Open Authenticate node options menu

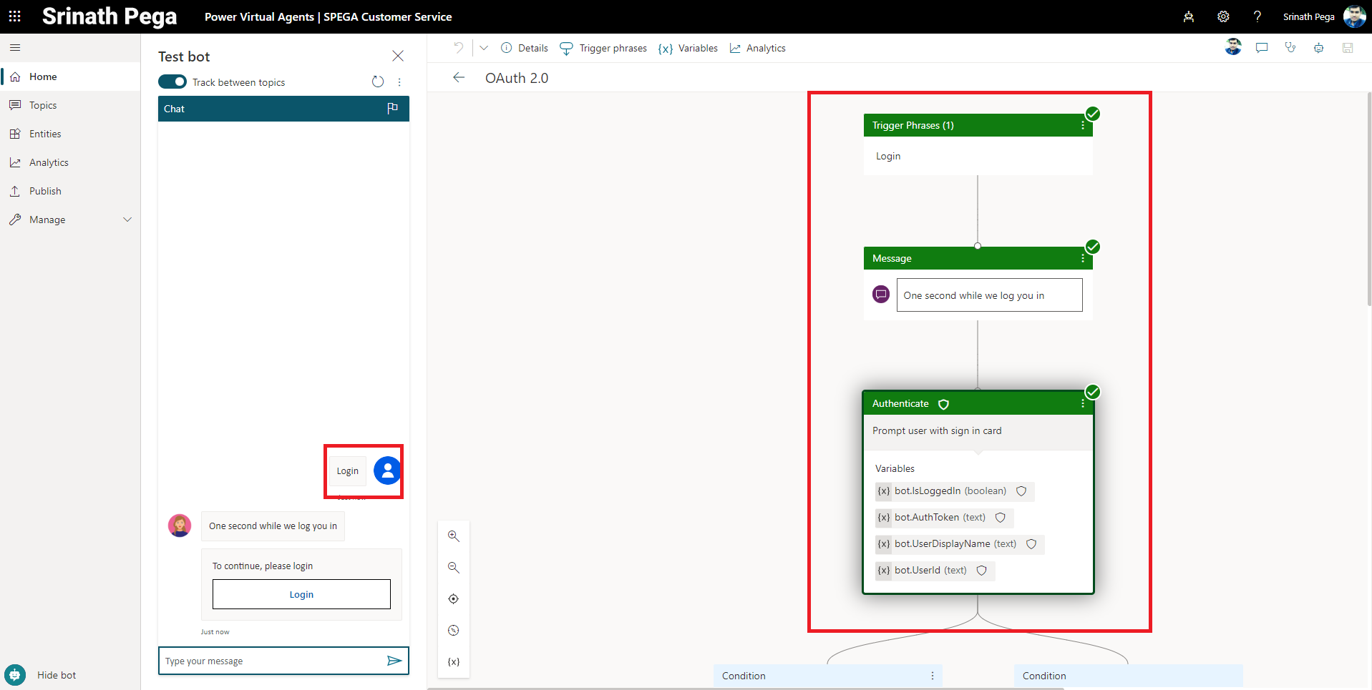pos(1082,404)
